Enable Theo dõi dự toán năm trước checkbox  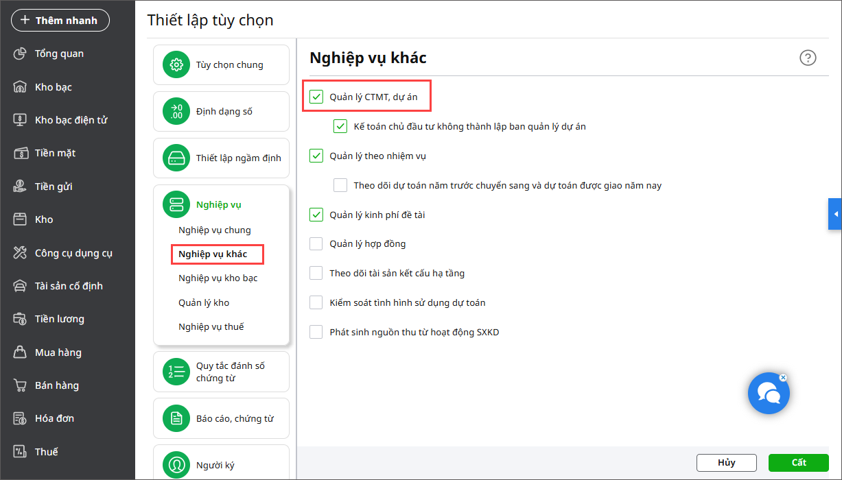340,185
